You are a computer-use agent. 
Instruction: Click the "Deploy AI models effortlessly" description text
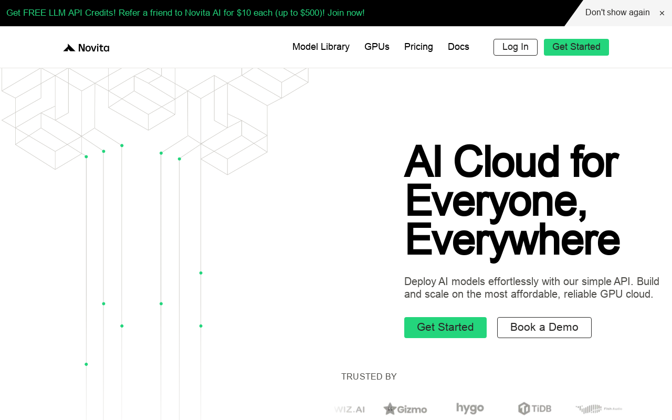pos(532,288)
